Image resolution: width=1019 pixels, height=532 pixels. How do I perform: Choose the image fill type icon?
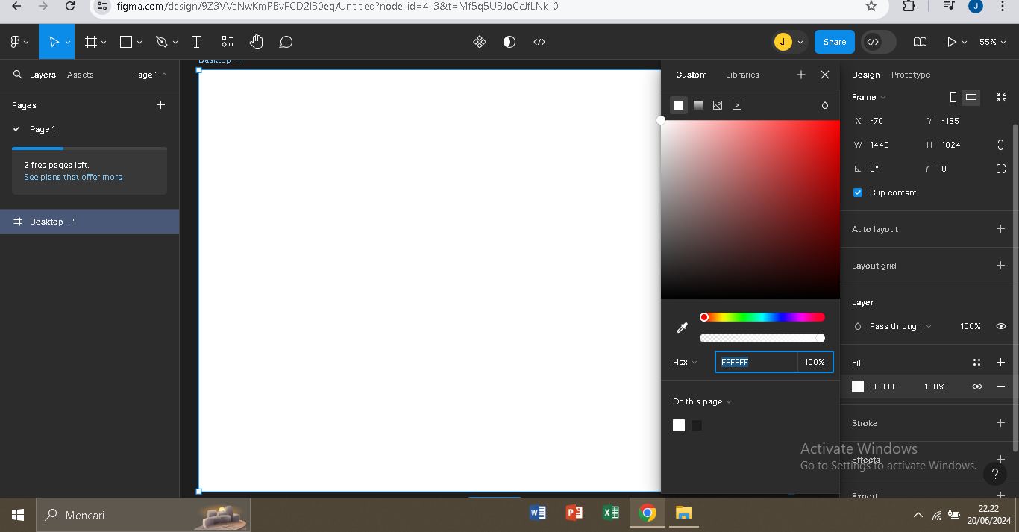(718, 105)
